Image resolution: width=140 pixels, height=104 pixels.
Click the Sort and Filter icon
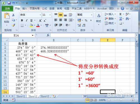click(127, 14)
